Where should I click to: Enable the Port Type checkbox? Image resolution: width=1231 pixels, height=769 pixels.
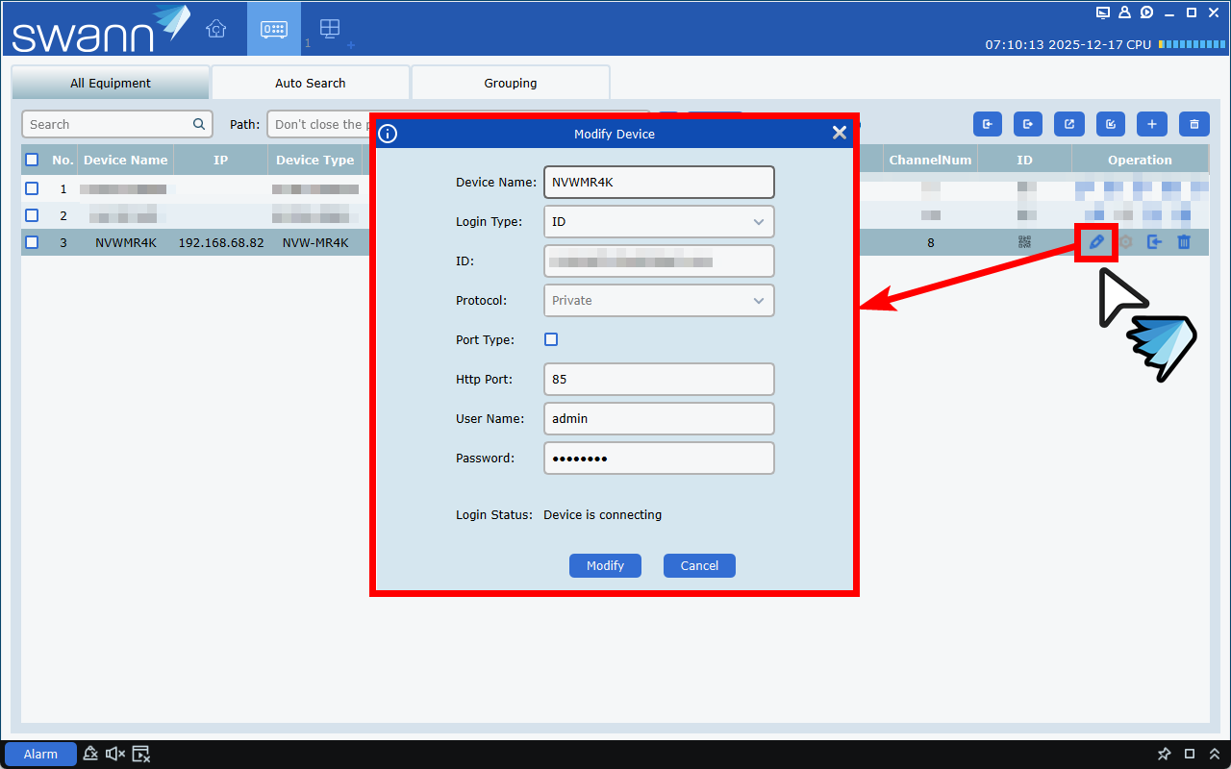pos(551,339)
